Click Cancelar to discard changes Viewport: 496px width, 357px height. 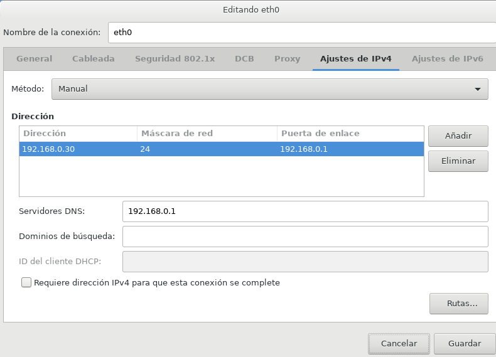pos(399,343)
